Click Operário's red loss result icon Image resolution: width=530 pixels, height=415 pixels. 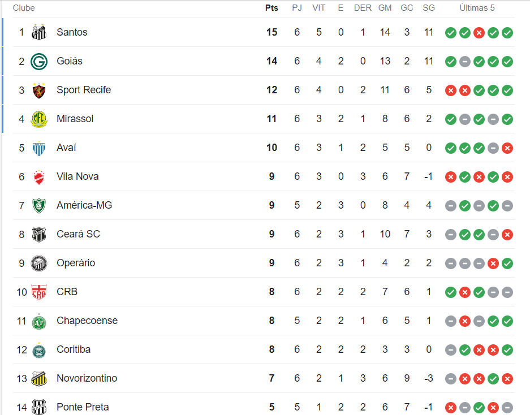point(493,263)
